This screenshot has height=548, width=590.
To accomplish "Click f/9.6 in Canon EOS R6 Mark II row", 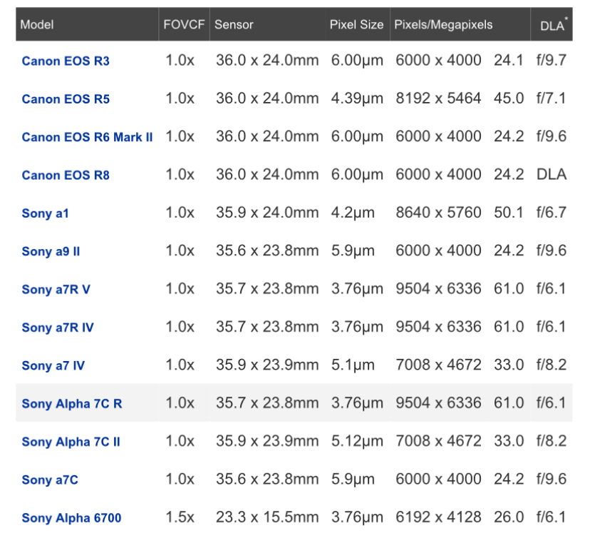I will coord(552,136).
